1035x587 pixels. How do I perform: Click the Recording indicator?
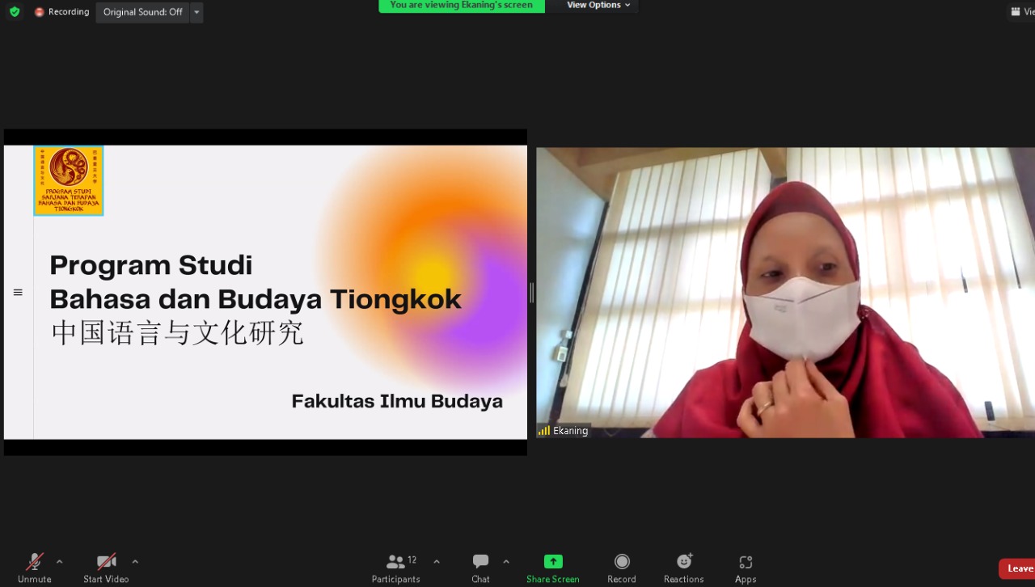pos(61,12)
